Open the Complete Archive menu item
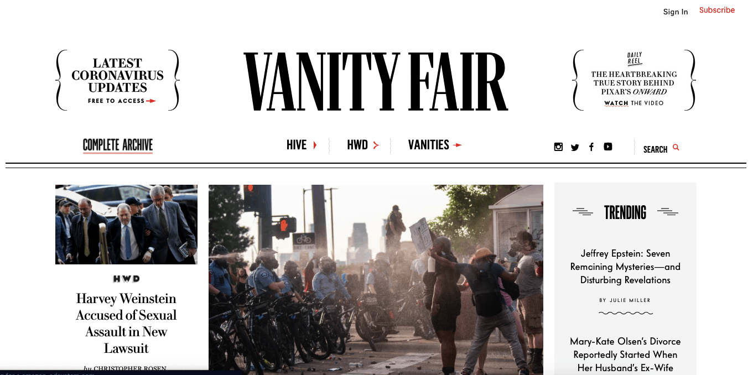The width and height of the screenshot is (753, 375). tap(118, 145)
